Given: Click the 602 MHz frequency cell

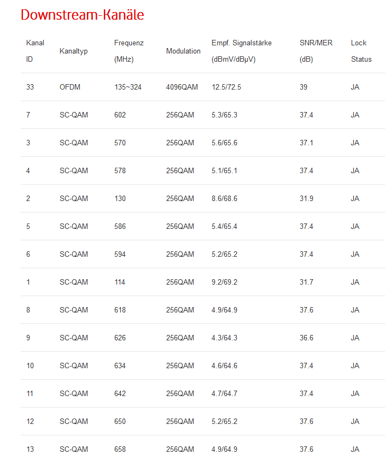Looking at the screenshot, I should (120, 115).
